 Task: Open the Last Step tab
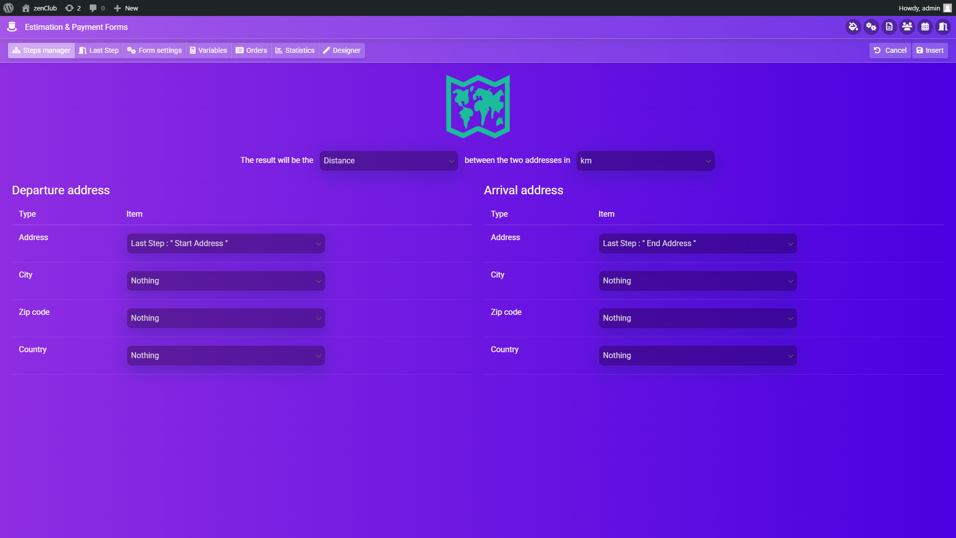(99, 50)
